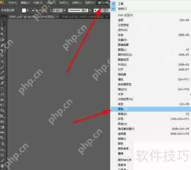
Task: Open the 文件(F) File menu
Action: (x=13, y=3)
